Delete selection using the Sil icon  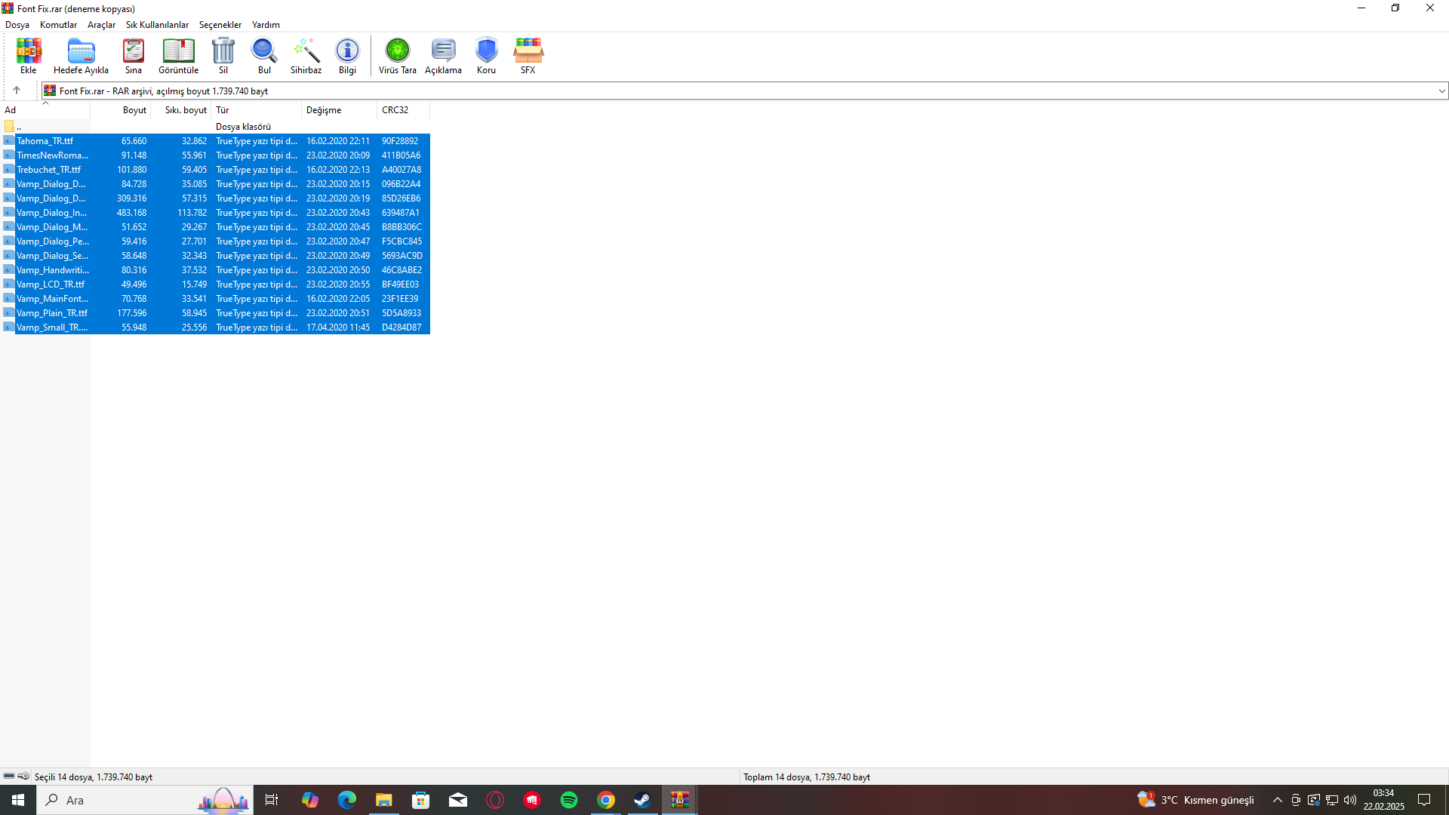coord(223,55)
